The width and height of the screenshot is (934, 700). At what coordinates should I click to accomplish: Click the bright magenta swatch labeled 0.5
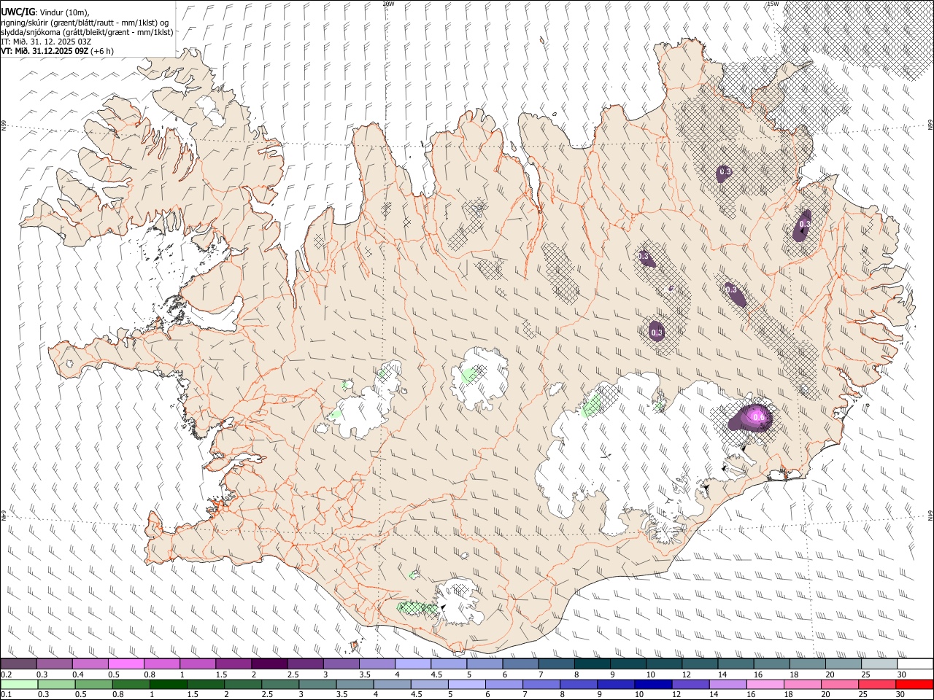(x=126, y=664)
